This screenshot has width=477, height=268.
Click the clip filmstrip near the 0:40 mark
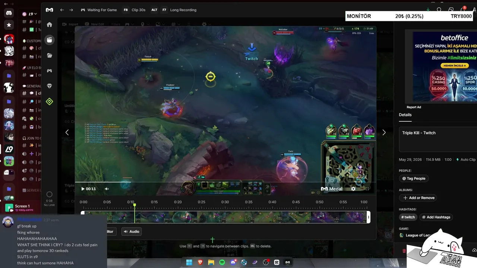272,217
